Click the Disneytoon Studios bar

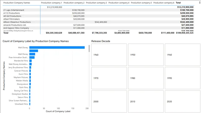[30, 94]
